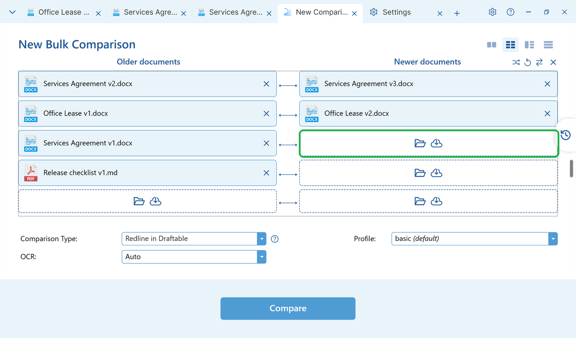Expand the Profile dropdown showing basic (default)
The image size is (576, 338).
(474, 239)
